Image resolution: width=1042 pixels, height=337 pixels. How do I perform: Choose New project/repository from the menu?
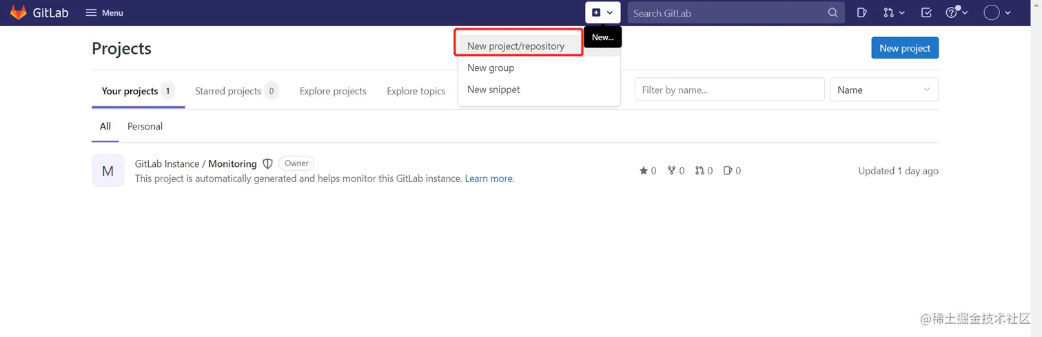pyautogui.click(x=539, y=46)
